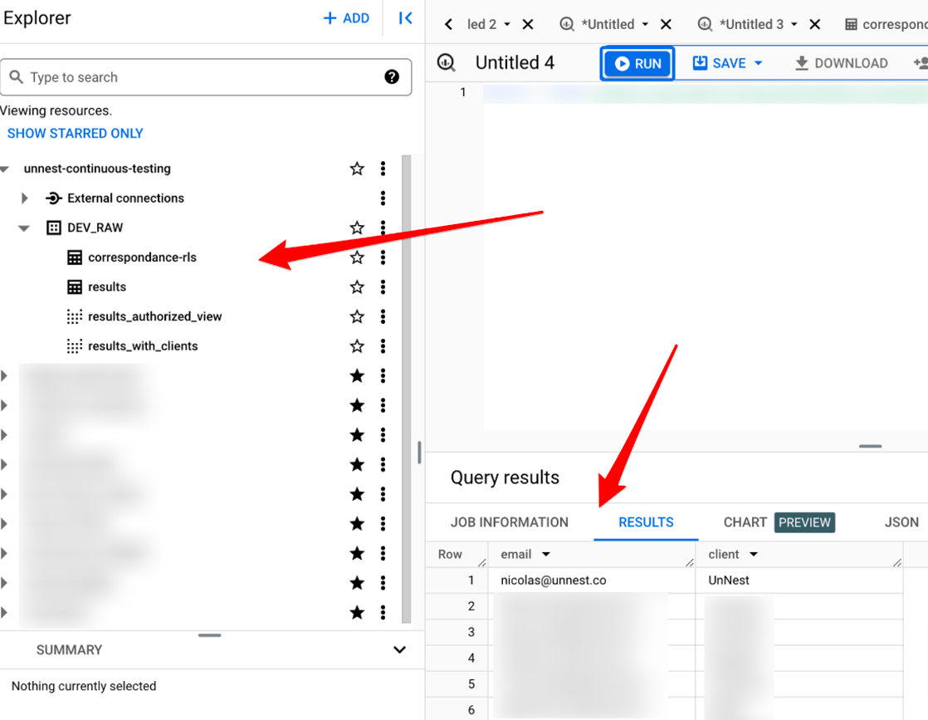928x720 pixels.
Task: Click the External connections icon
Action: (x=54, y=198)
